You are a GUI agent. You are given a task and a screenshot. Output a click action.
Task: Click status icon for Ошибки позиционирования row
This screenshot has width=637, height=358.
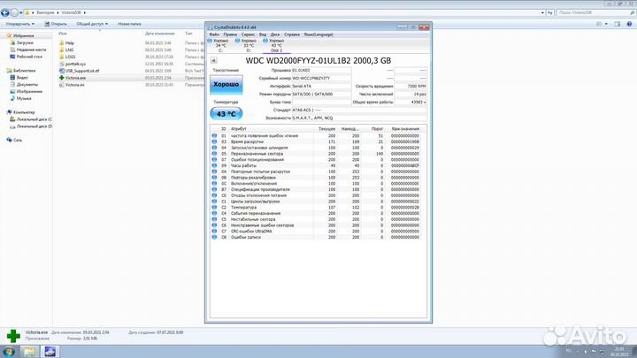tap(214, 159)
